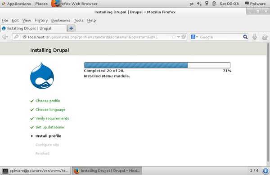Screen dimensions: 270x175
Task: Click the Firefox back arrow button
Action: coord(5,37)
